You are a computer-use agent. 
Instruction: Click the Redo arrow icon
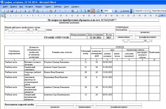(66, 11)
